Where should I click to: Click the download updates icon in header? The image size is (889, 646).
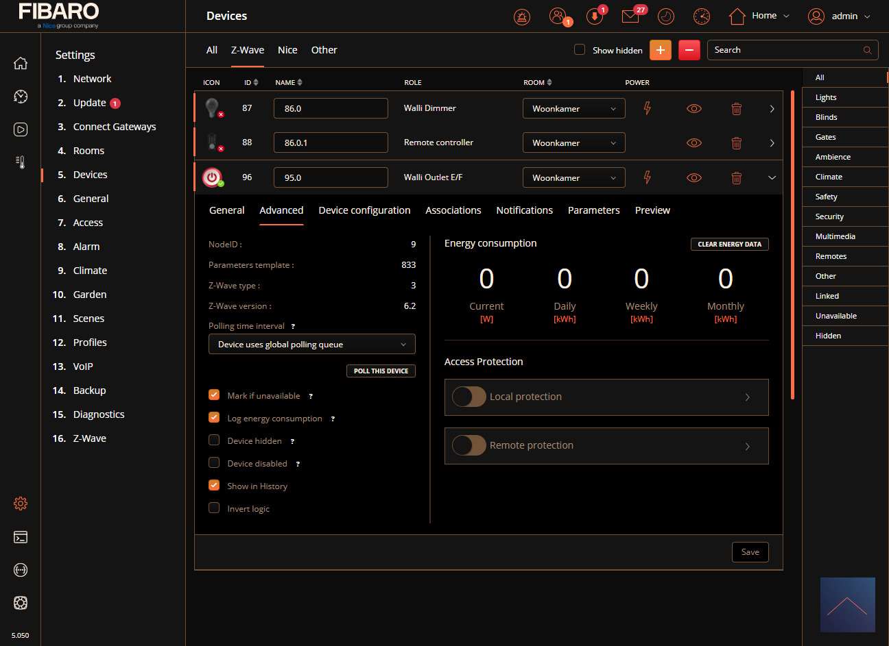(594, 16)
